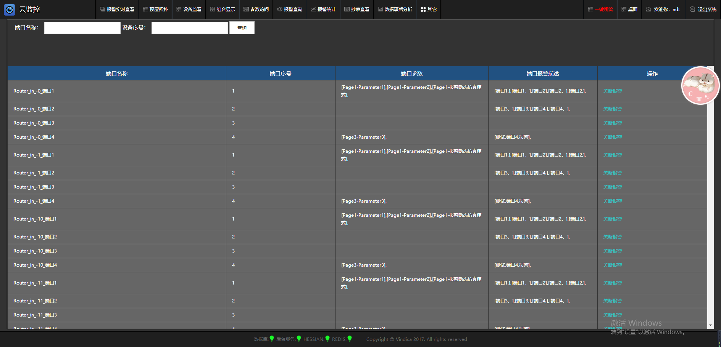Click 关断报警 for Router_in_-0_端口1

pyautogui.click(x=612, y=91)
